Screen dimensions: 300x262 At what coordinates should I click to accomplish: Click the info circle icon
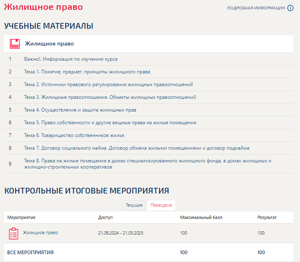(x=290, y=8)
